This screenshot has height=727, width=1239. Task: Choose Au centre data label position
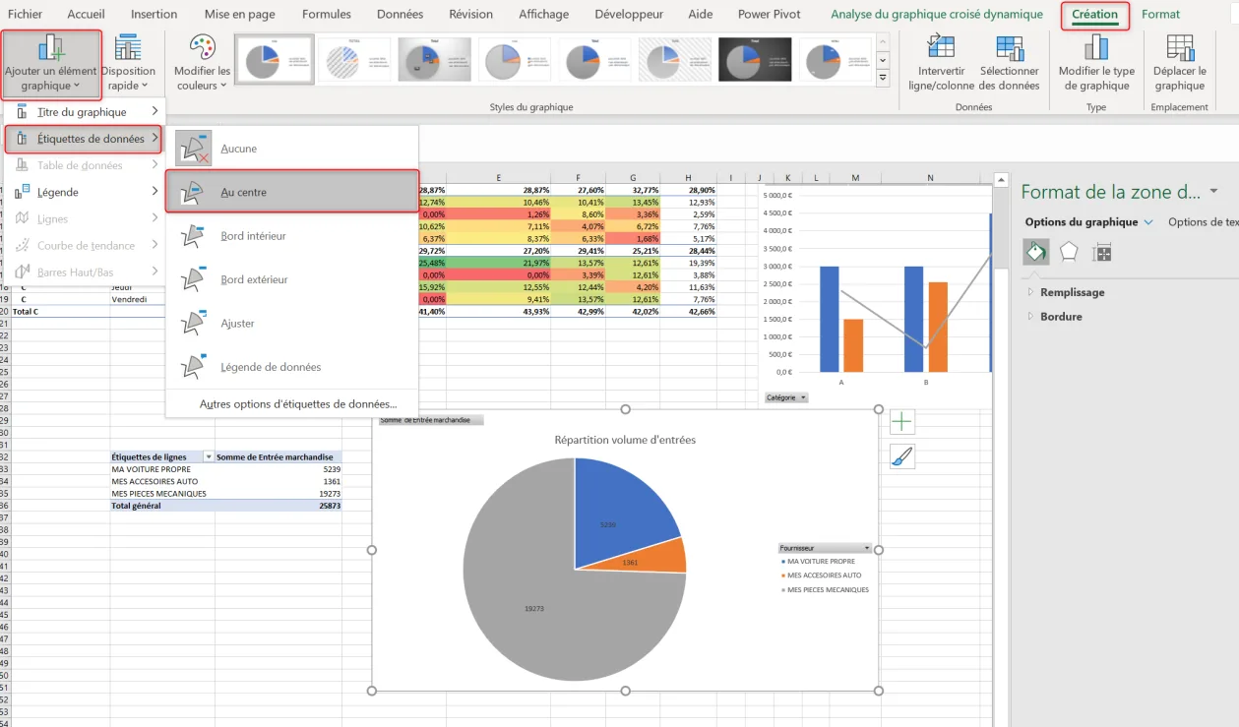coord(292,192)
